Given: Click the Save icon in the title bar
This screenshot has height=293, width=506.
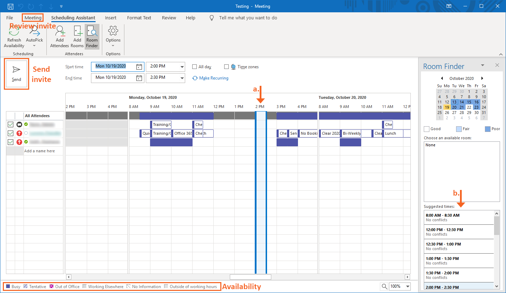Looking at the screenshot, I should point(10,6).
